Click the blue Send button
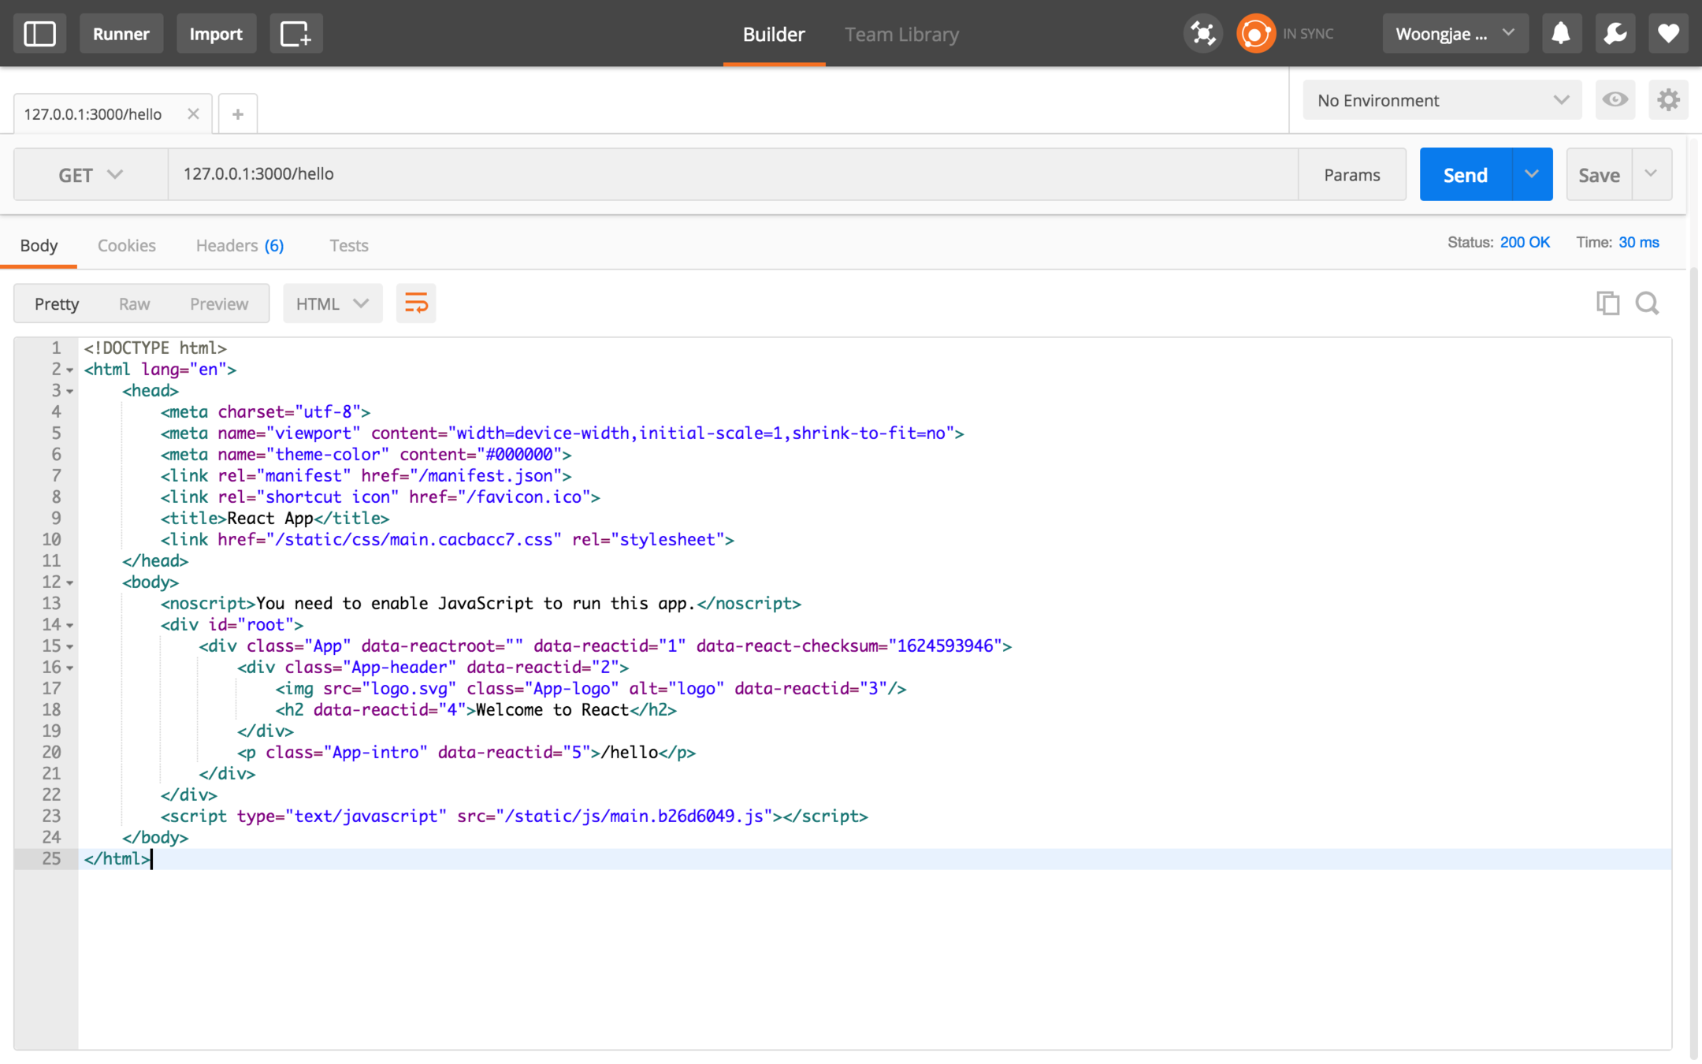1702x1064 pixels. point(1465,174)
